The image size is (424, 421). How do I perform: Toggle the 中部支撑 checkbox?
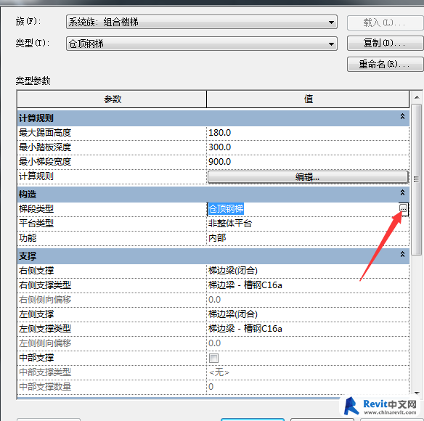(x=213, y=358)
